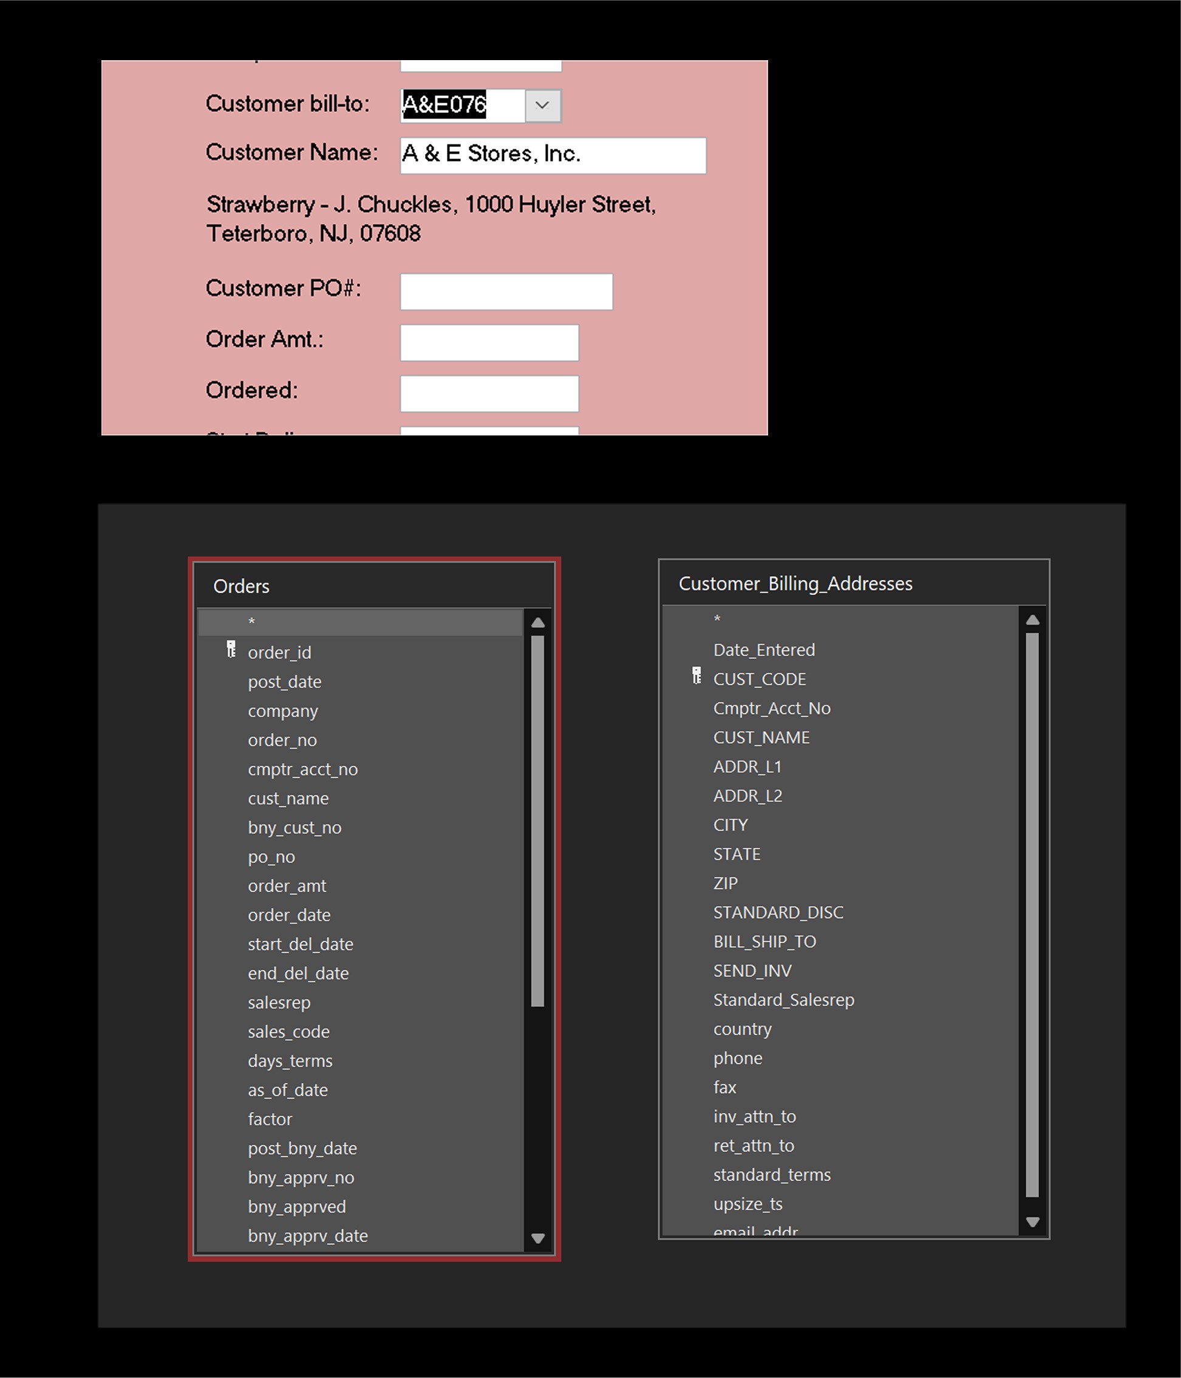Select the po_no field
This screenshot has width=1181, height=1378.
click(361, 858)
